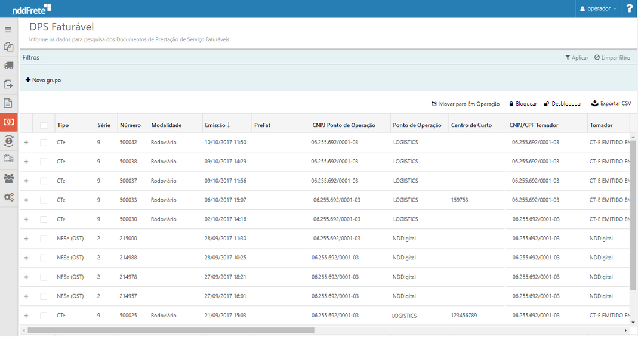Click Exportar CSV button

pyautogui.click(x=611, y=103)
